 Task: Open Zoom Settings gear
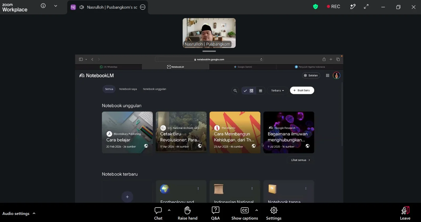(x=274, y=213)
